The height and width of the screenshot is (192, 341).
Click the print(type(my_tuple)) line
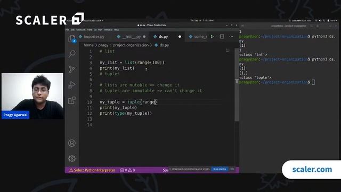tap(126, 113)
